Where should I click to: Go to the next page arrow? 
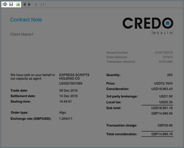tap(30, 5)
